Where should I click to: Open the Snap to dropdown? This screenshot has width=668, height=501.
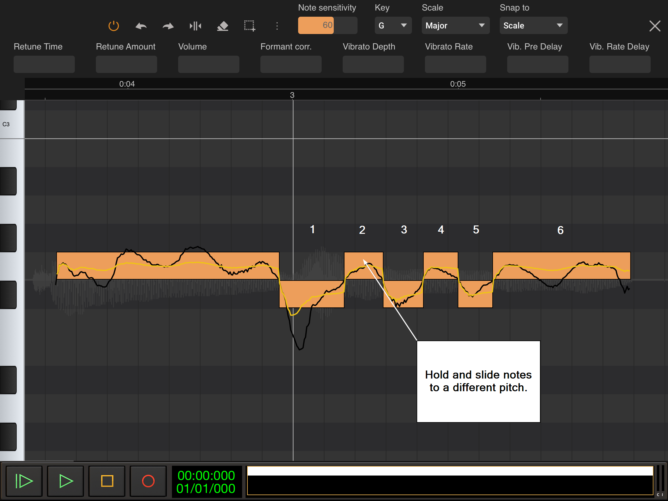(x=533, y=25)
